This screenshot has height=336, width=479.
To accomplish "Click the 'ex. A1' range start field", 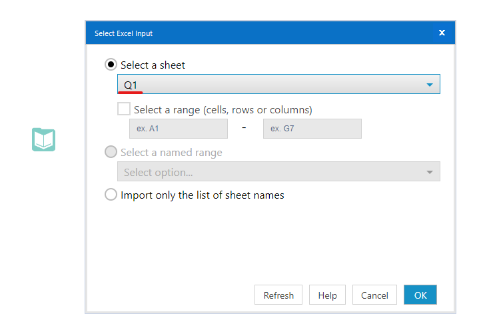I will [178, 129].
